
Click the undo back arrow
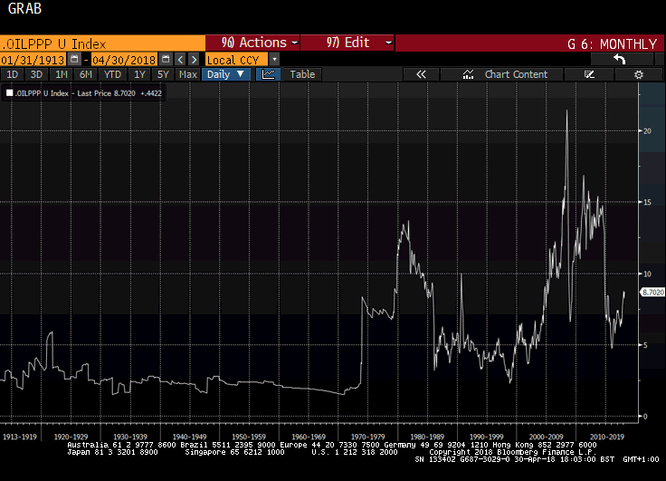[x=620, y=59]
